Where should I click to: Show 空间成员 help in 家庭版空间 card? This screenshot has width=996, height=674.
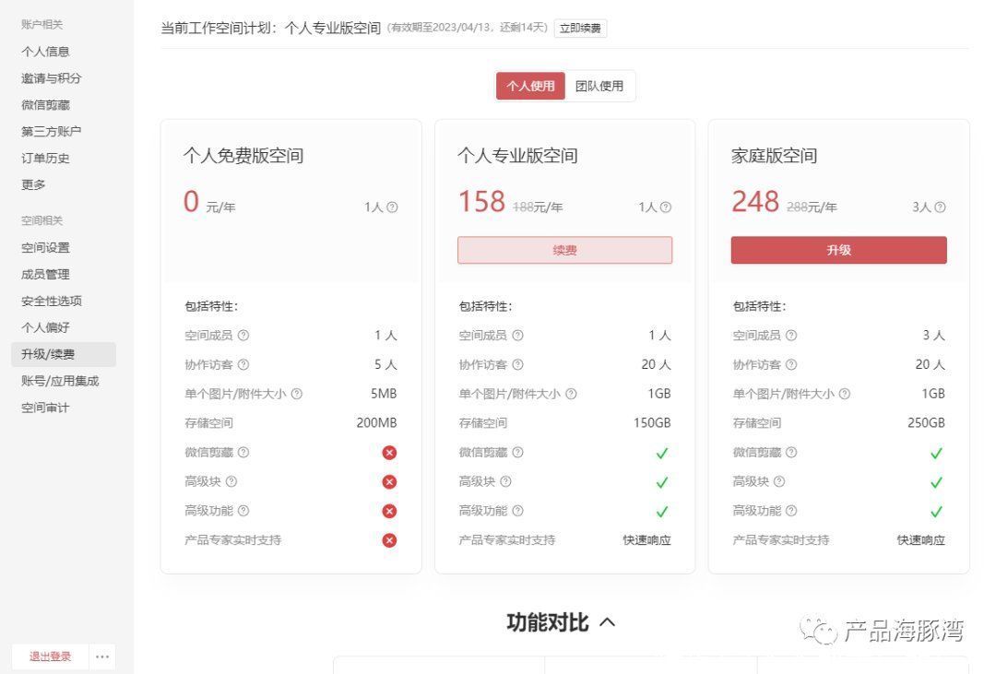pos(791,336)
